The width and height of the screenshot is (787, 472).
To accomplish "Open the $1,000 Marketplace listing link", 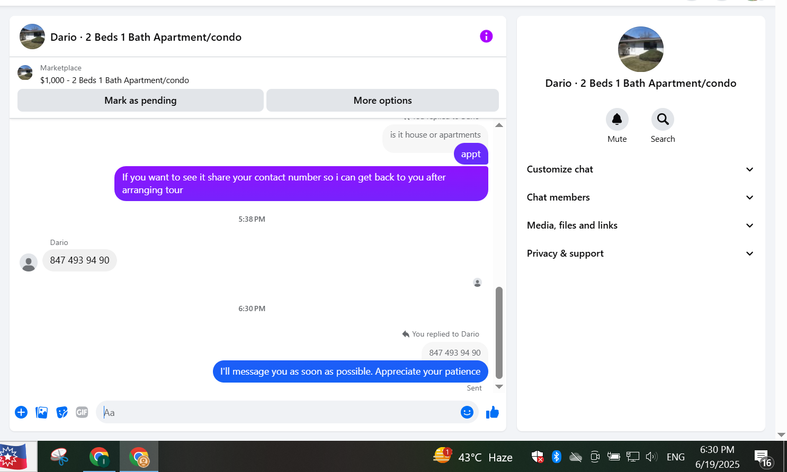I will (114, 80).
